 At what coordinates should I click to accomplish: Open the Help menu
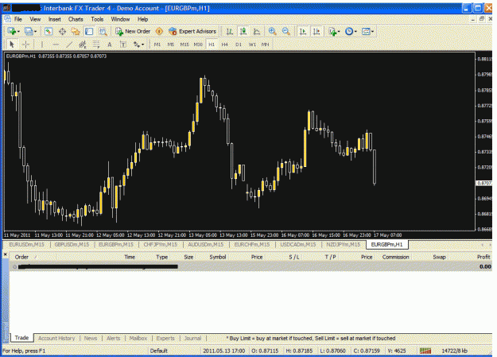[142, 19]
